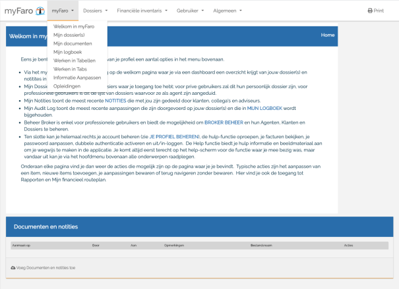The image size is (399, 289).
Task: Open the Gebruiker dropdown menu
Action: point(190,11)
